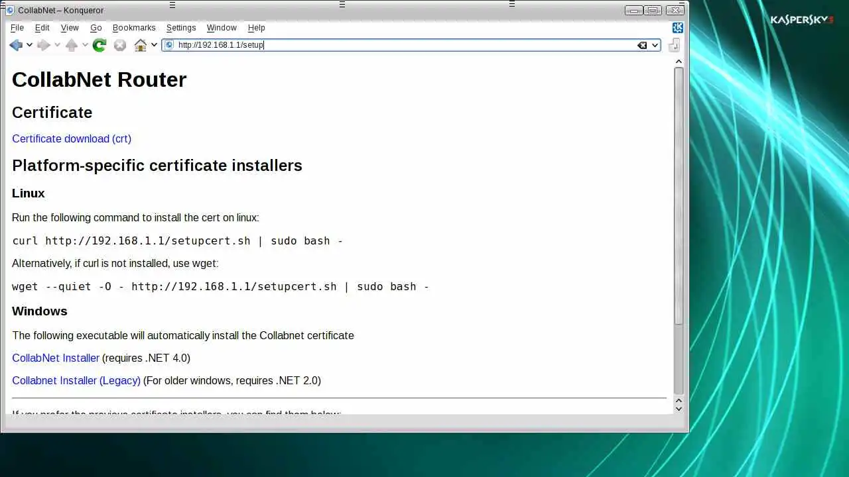This screenshot has height=477, width=849.
Task: Open the Collabnet Installer (Legacy) link
Action: [x=76, y=380]
